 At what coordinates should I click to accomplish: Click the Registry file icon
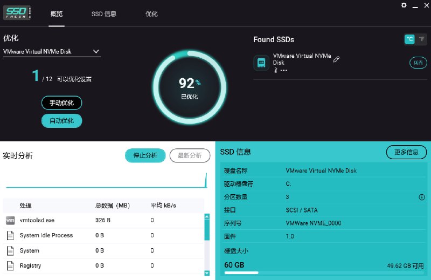point(10,265)
